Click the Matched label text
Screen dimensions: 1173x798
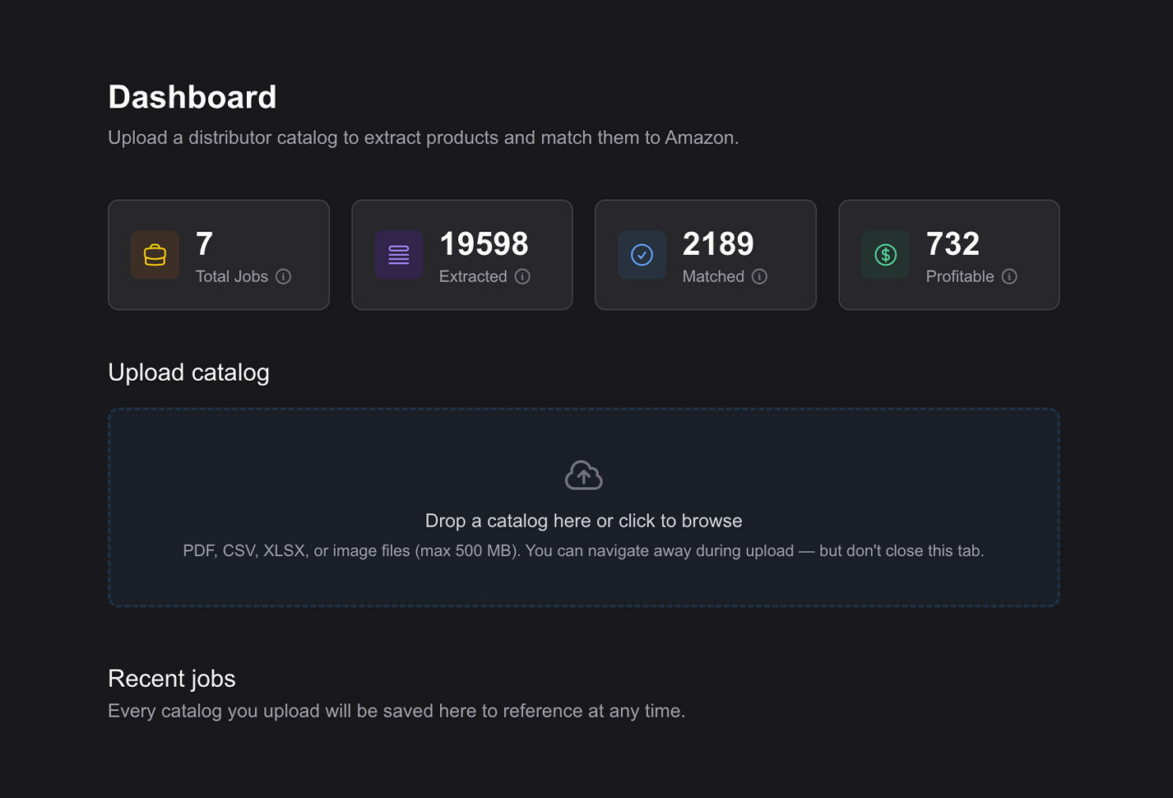(x=712, y=276)
